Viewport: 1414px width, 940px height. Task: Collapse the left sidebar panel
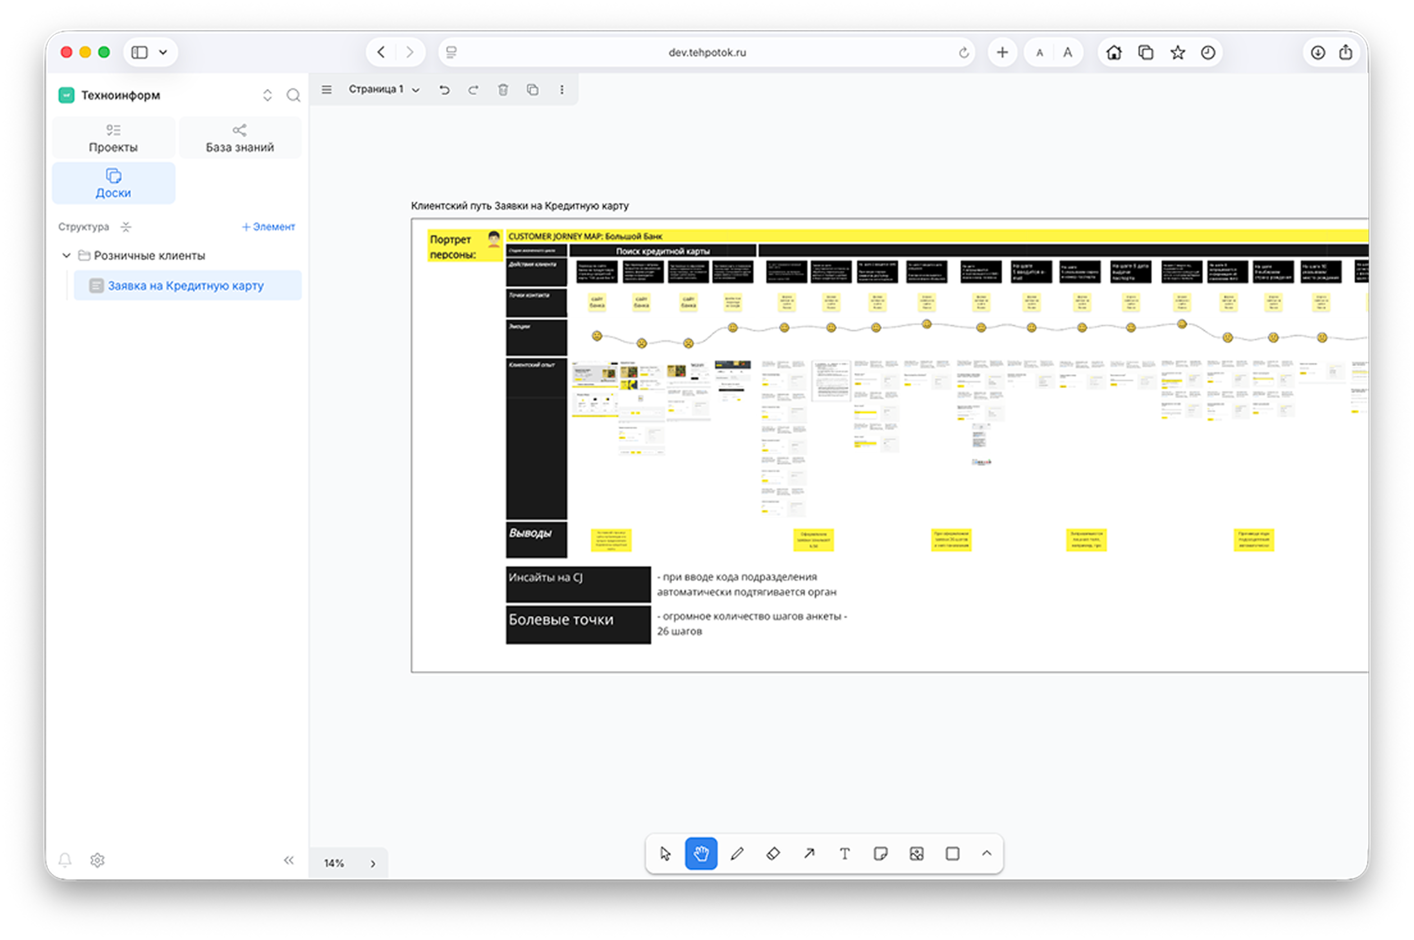(288, 860)
